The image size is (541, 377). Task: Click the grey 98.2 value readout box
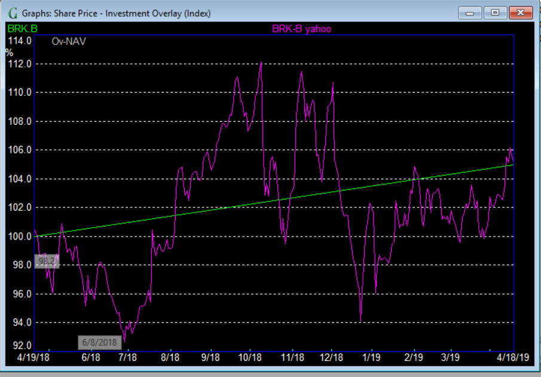pos(47,261)
